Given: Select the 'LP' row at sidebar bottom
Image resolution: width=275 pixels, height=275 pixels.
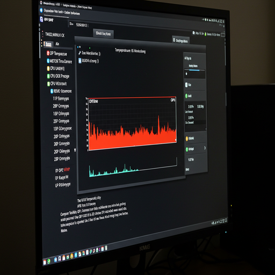Looking at the screenshot, I should coord(63,185).
